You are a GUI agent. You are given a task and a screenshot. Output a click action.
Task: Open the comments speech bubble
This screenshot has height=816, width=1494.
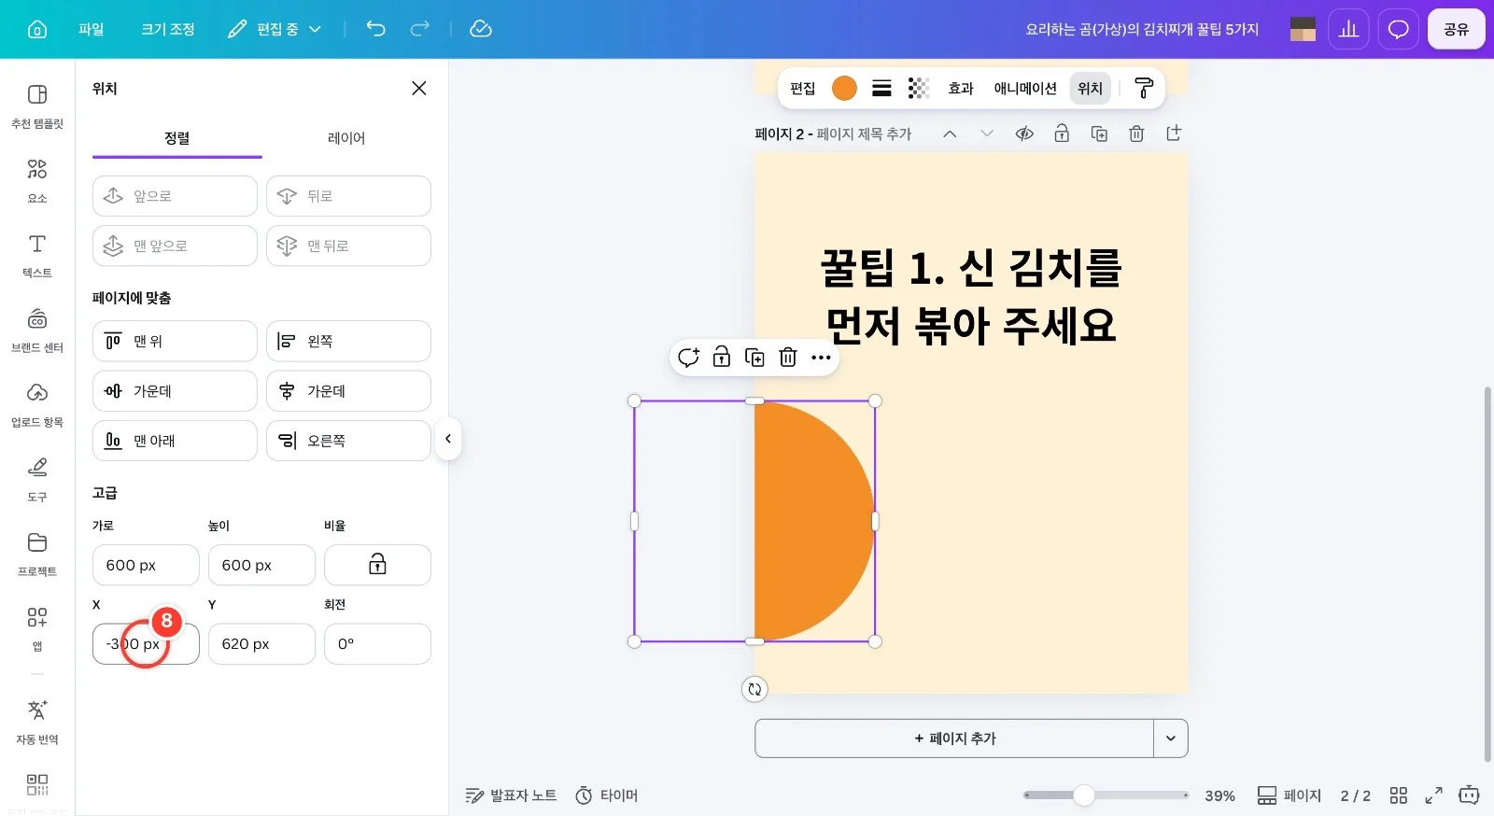[1398, 29]
